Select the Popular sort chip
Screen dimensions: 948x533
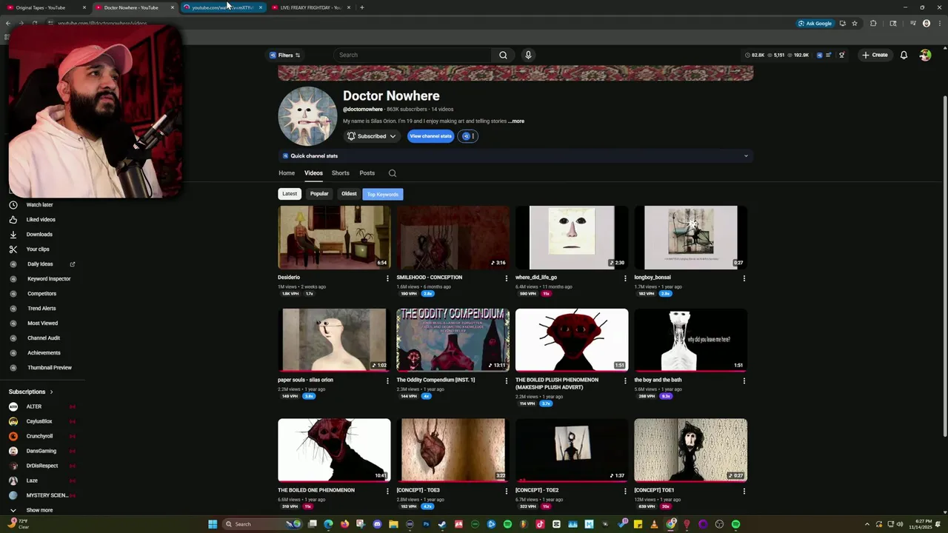click(x=319, y=194)
